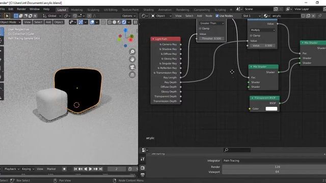This screenshot has height=183, width=326.
Task: Open the Render menu
Action: click(x=21, y=9)
